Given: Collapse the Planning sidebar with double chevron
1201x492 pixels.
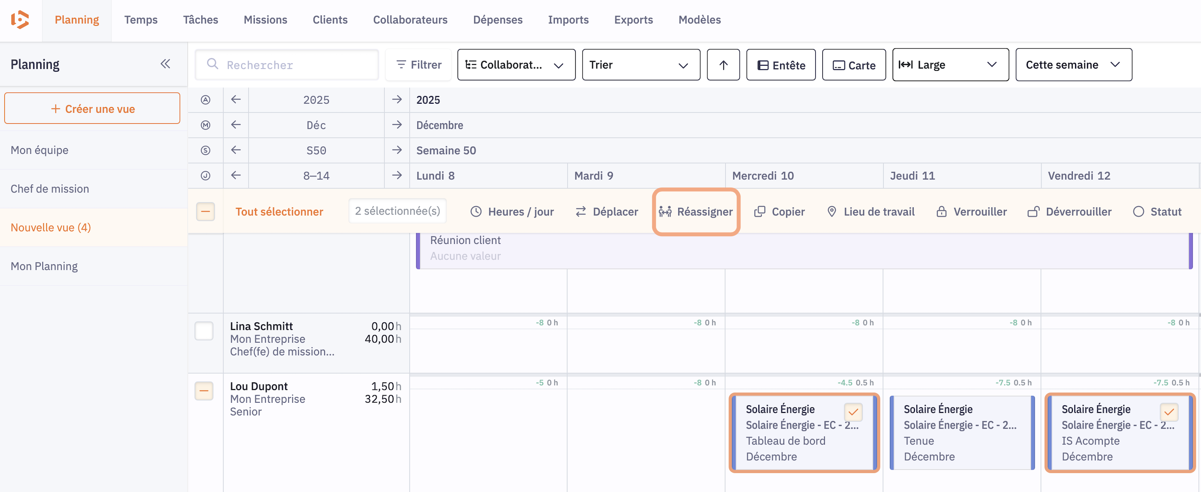Looking at the screenshot, I should point(165,64).
